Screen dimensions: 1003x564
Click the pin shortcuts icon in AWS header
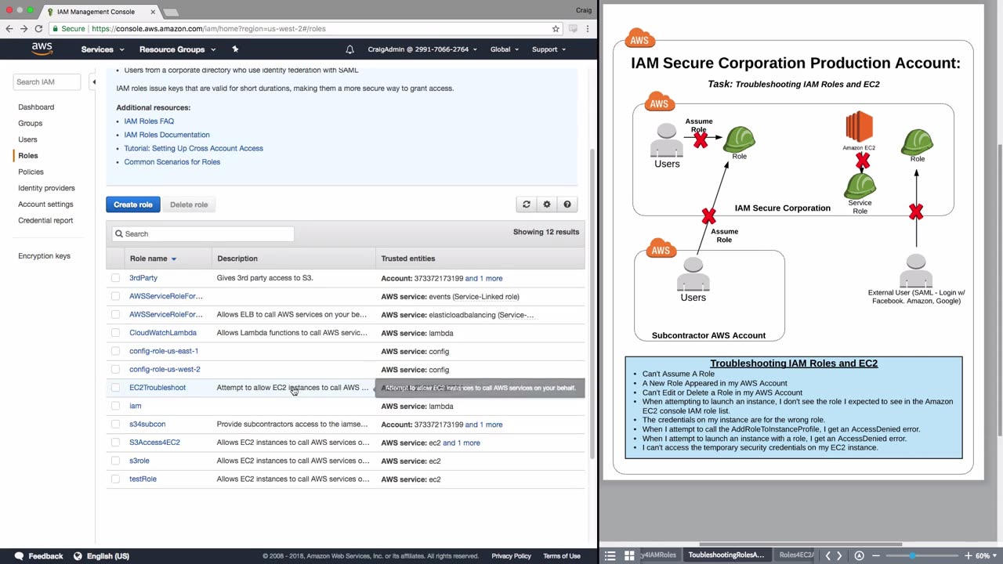tap(235, 49)
